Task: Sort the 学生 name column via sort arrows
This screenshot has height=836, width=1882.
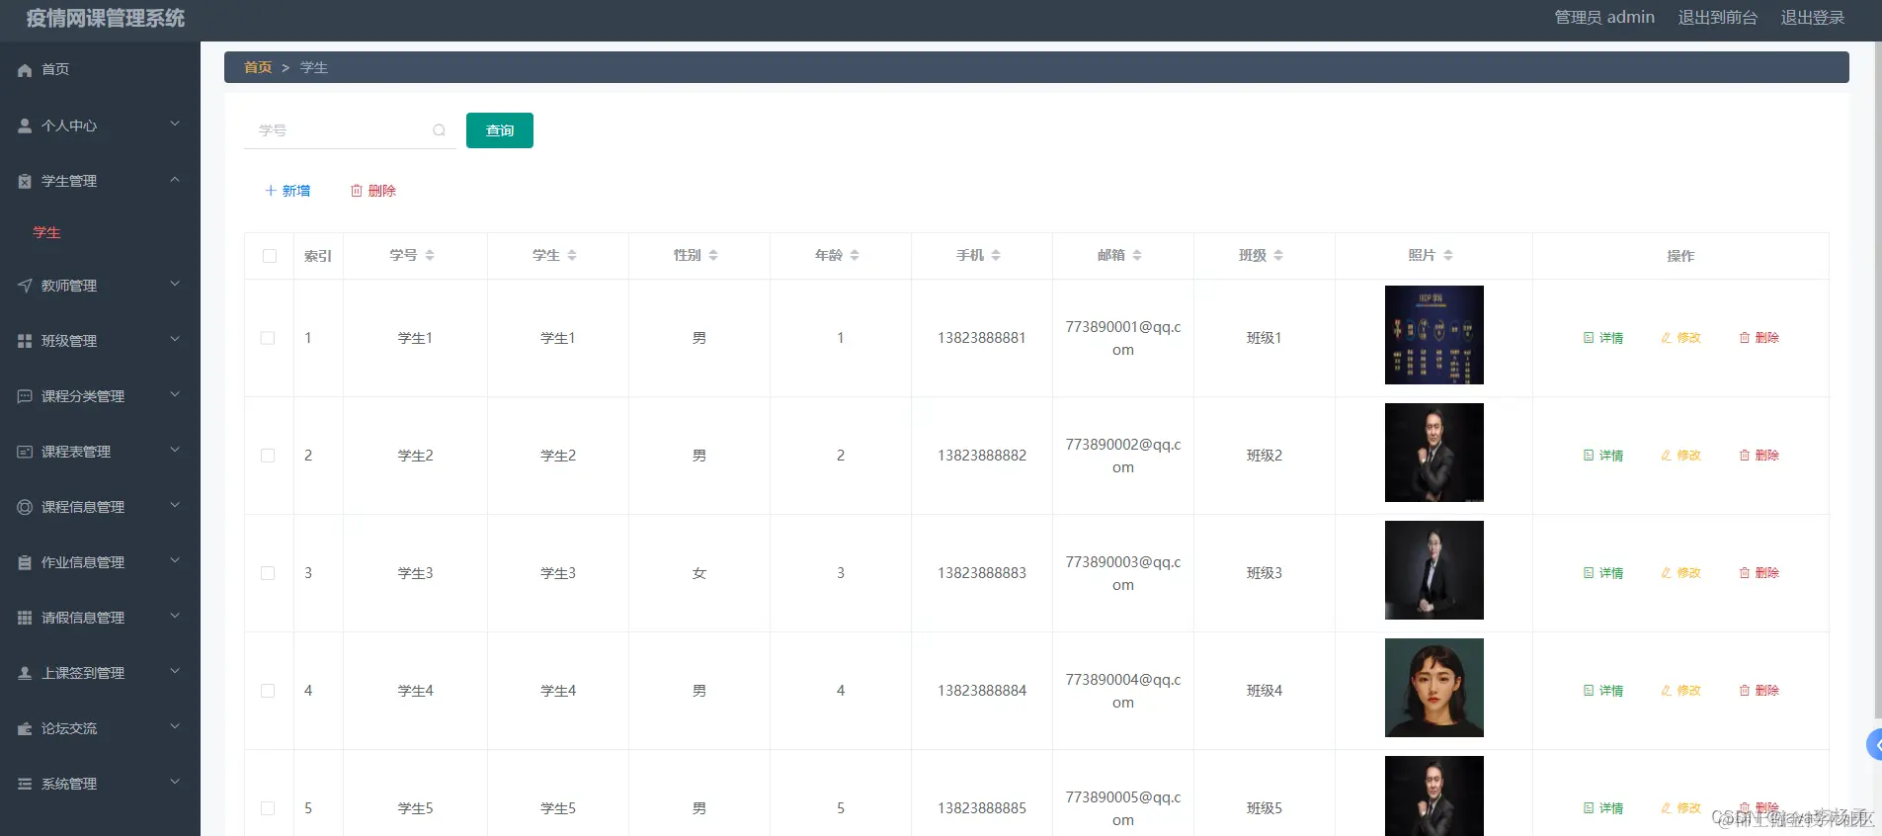Action: pos(572,255)
